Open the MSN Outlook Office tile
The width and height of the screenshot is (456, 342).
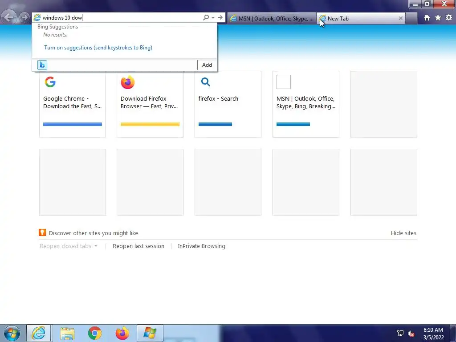tap(305, 104)
